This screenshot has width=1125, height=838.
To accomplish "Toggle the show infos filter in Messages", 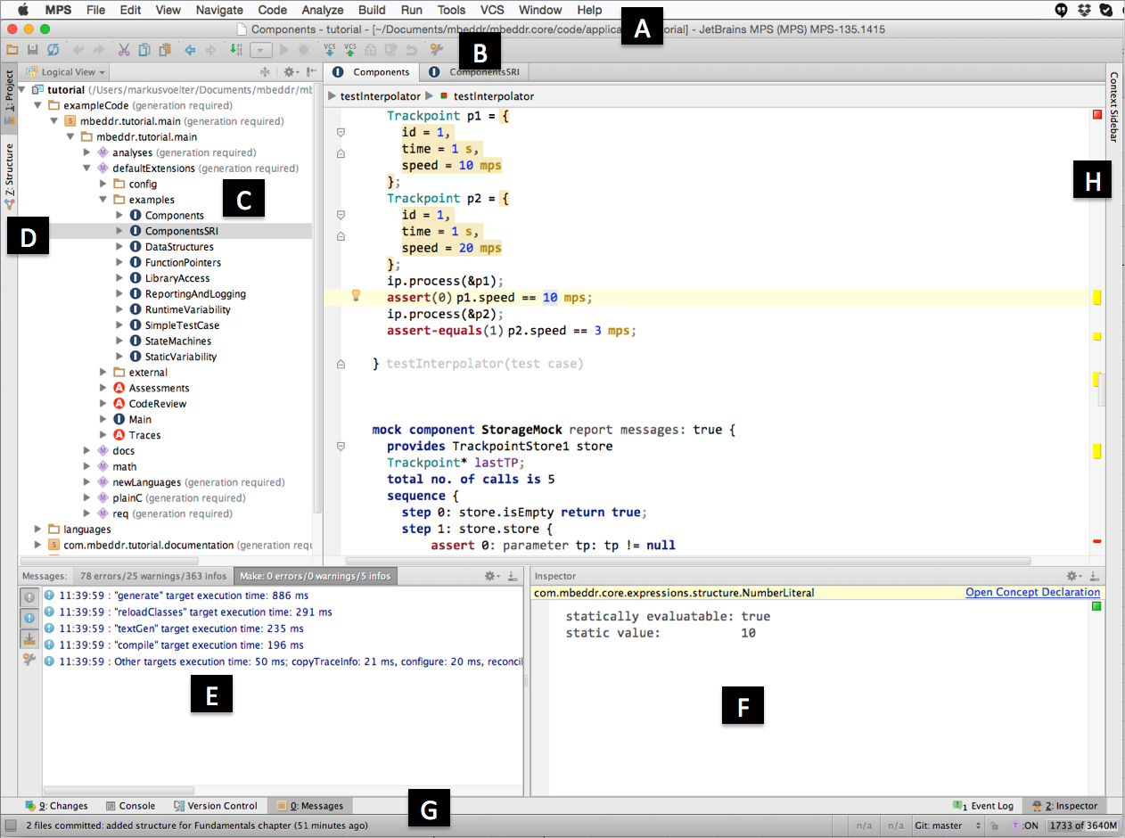I will [x=29, y=619].
